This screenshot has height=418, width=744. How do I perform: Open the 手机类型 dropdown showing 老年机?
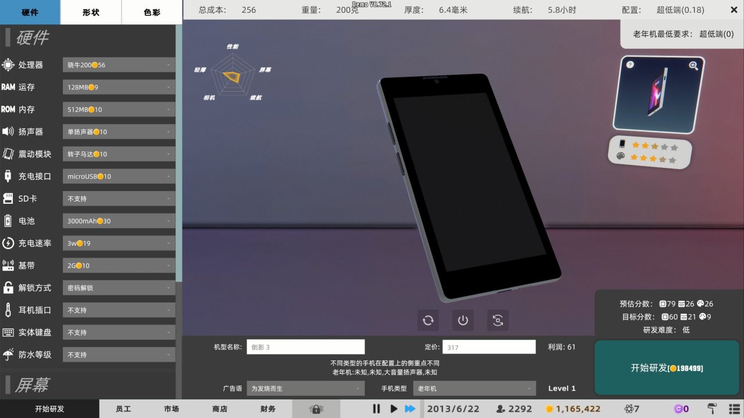[474, 388]
